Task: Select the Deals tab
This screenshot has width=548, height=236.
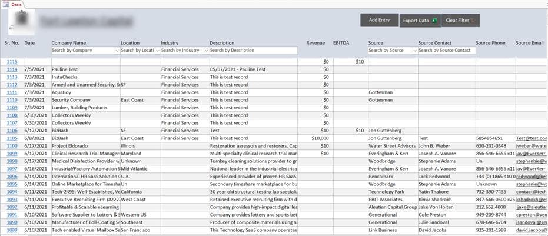Action: point(16,4)
